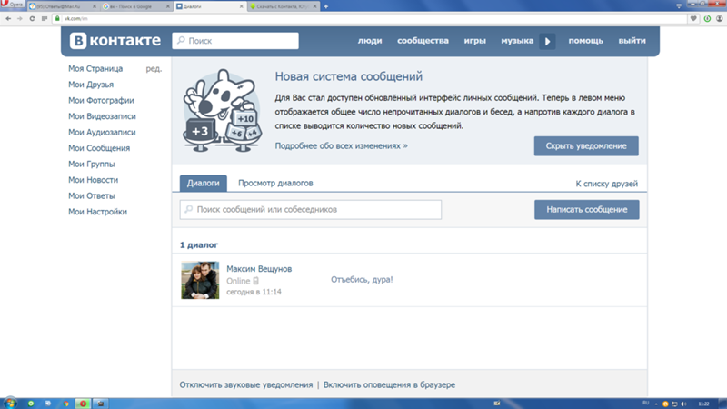
Task: Reload the page with refresh icon
Action: [x=32, y=18]
